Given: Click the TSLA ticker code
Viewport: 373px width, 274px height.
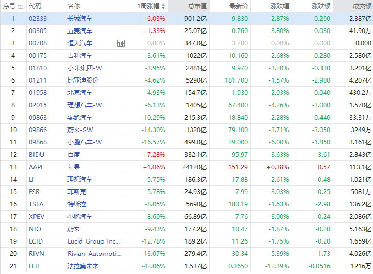Looking at the screenshot, I should pyautogui.click(x=37, y=204).
